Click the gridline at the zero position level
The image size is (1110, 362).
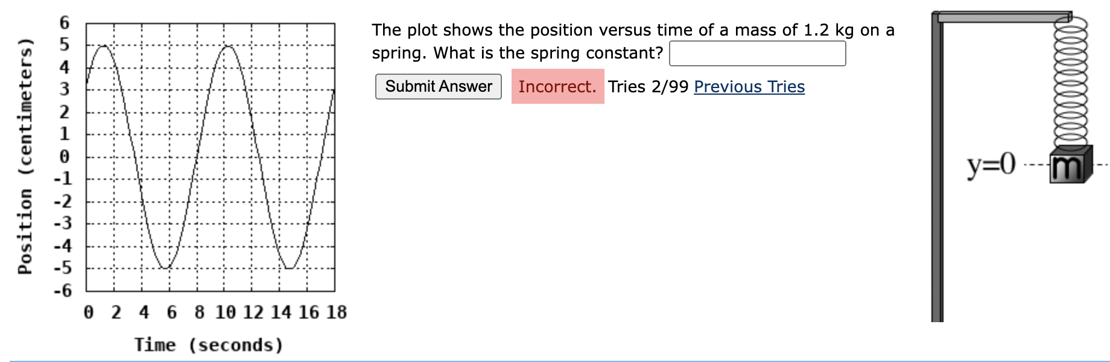(x=205, y=157)
